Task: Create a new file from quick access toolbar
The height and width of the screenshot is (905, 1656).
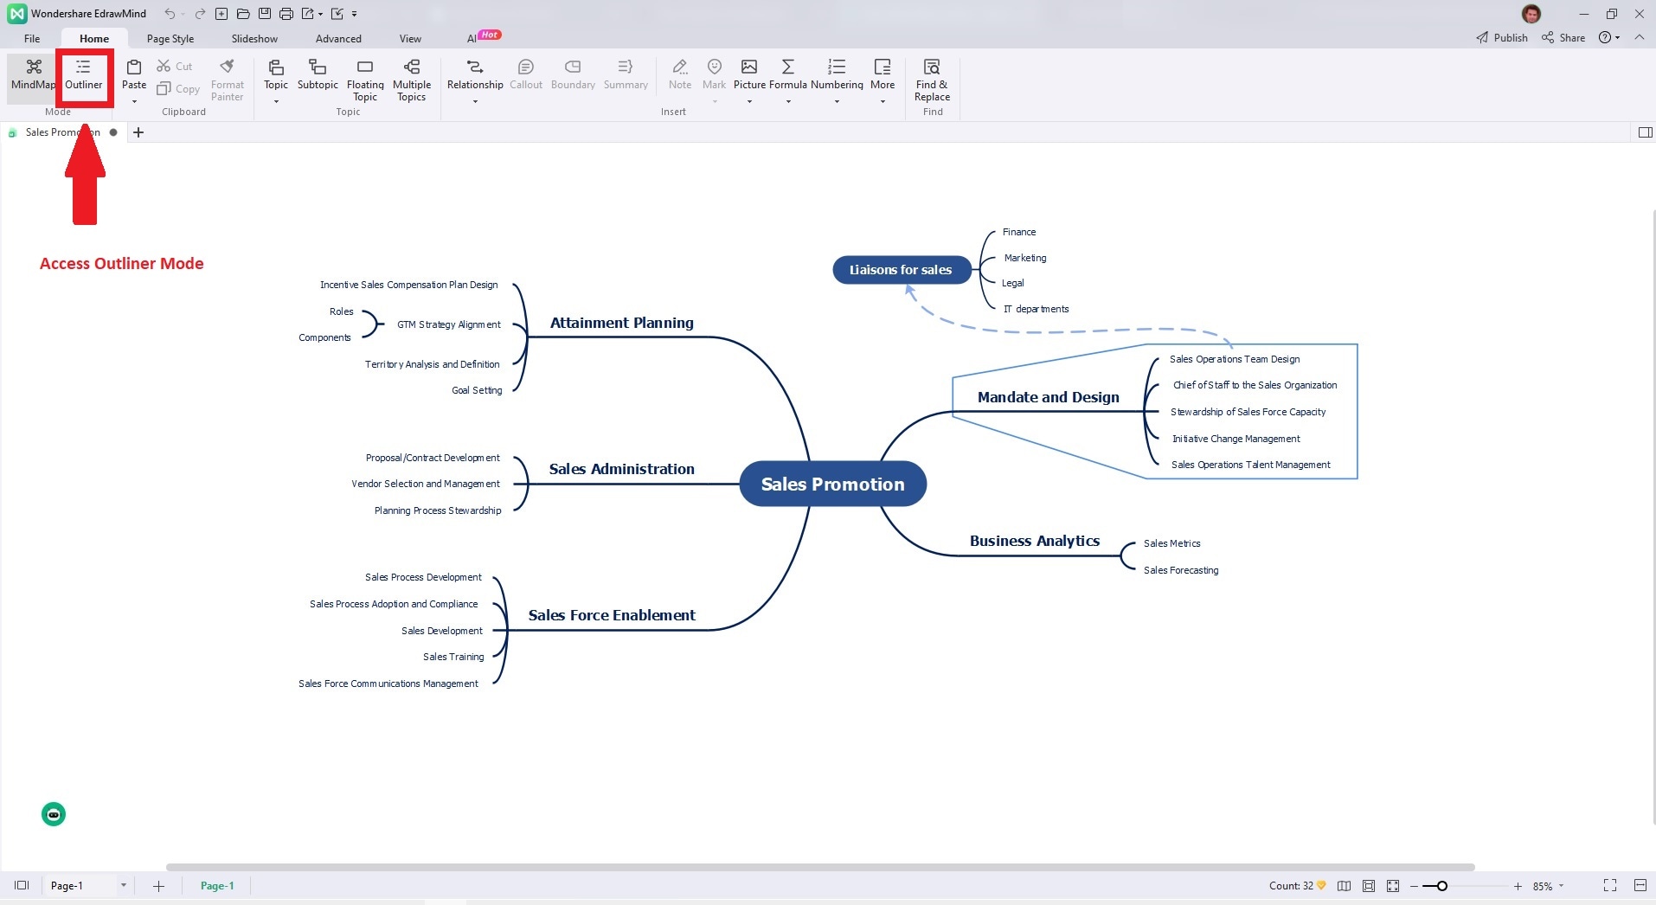Action: coord(221,14)
